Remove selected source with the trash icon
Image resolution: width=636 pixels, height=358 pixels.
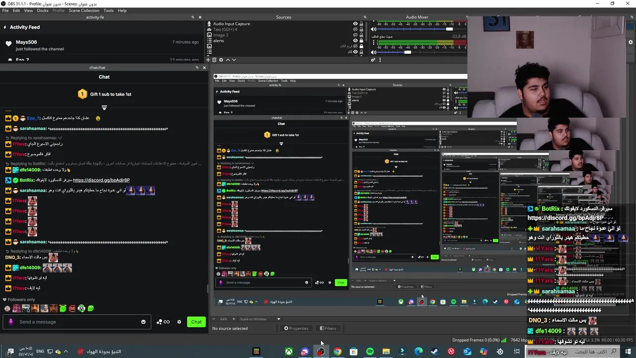pyautogui.click(x=215, y=60)
